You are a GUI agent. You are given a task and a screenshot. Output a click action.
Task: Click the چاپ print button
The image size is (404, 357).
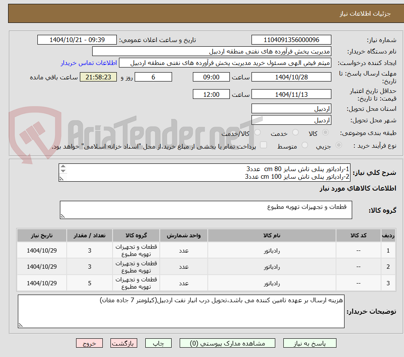(x=158, y=343)
